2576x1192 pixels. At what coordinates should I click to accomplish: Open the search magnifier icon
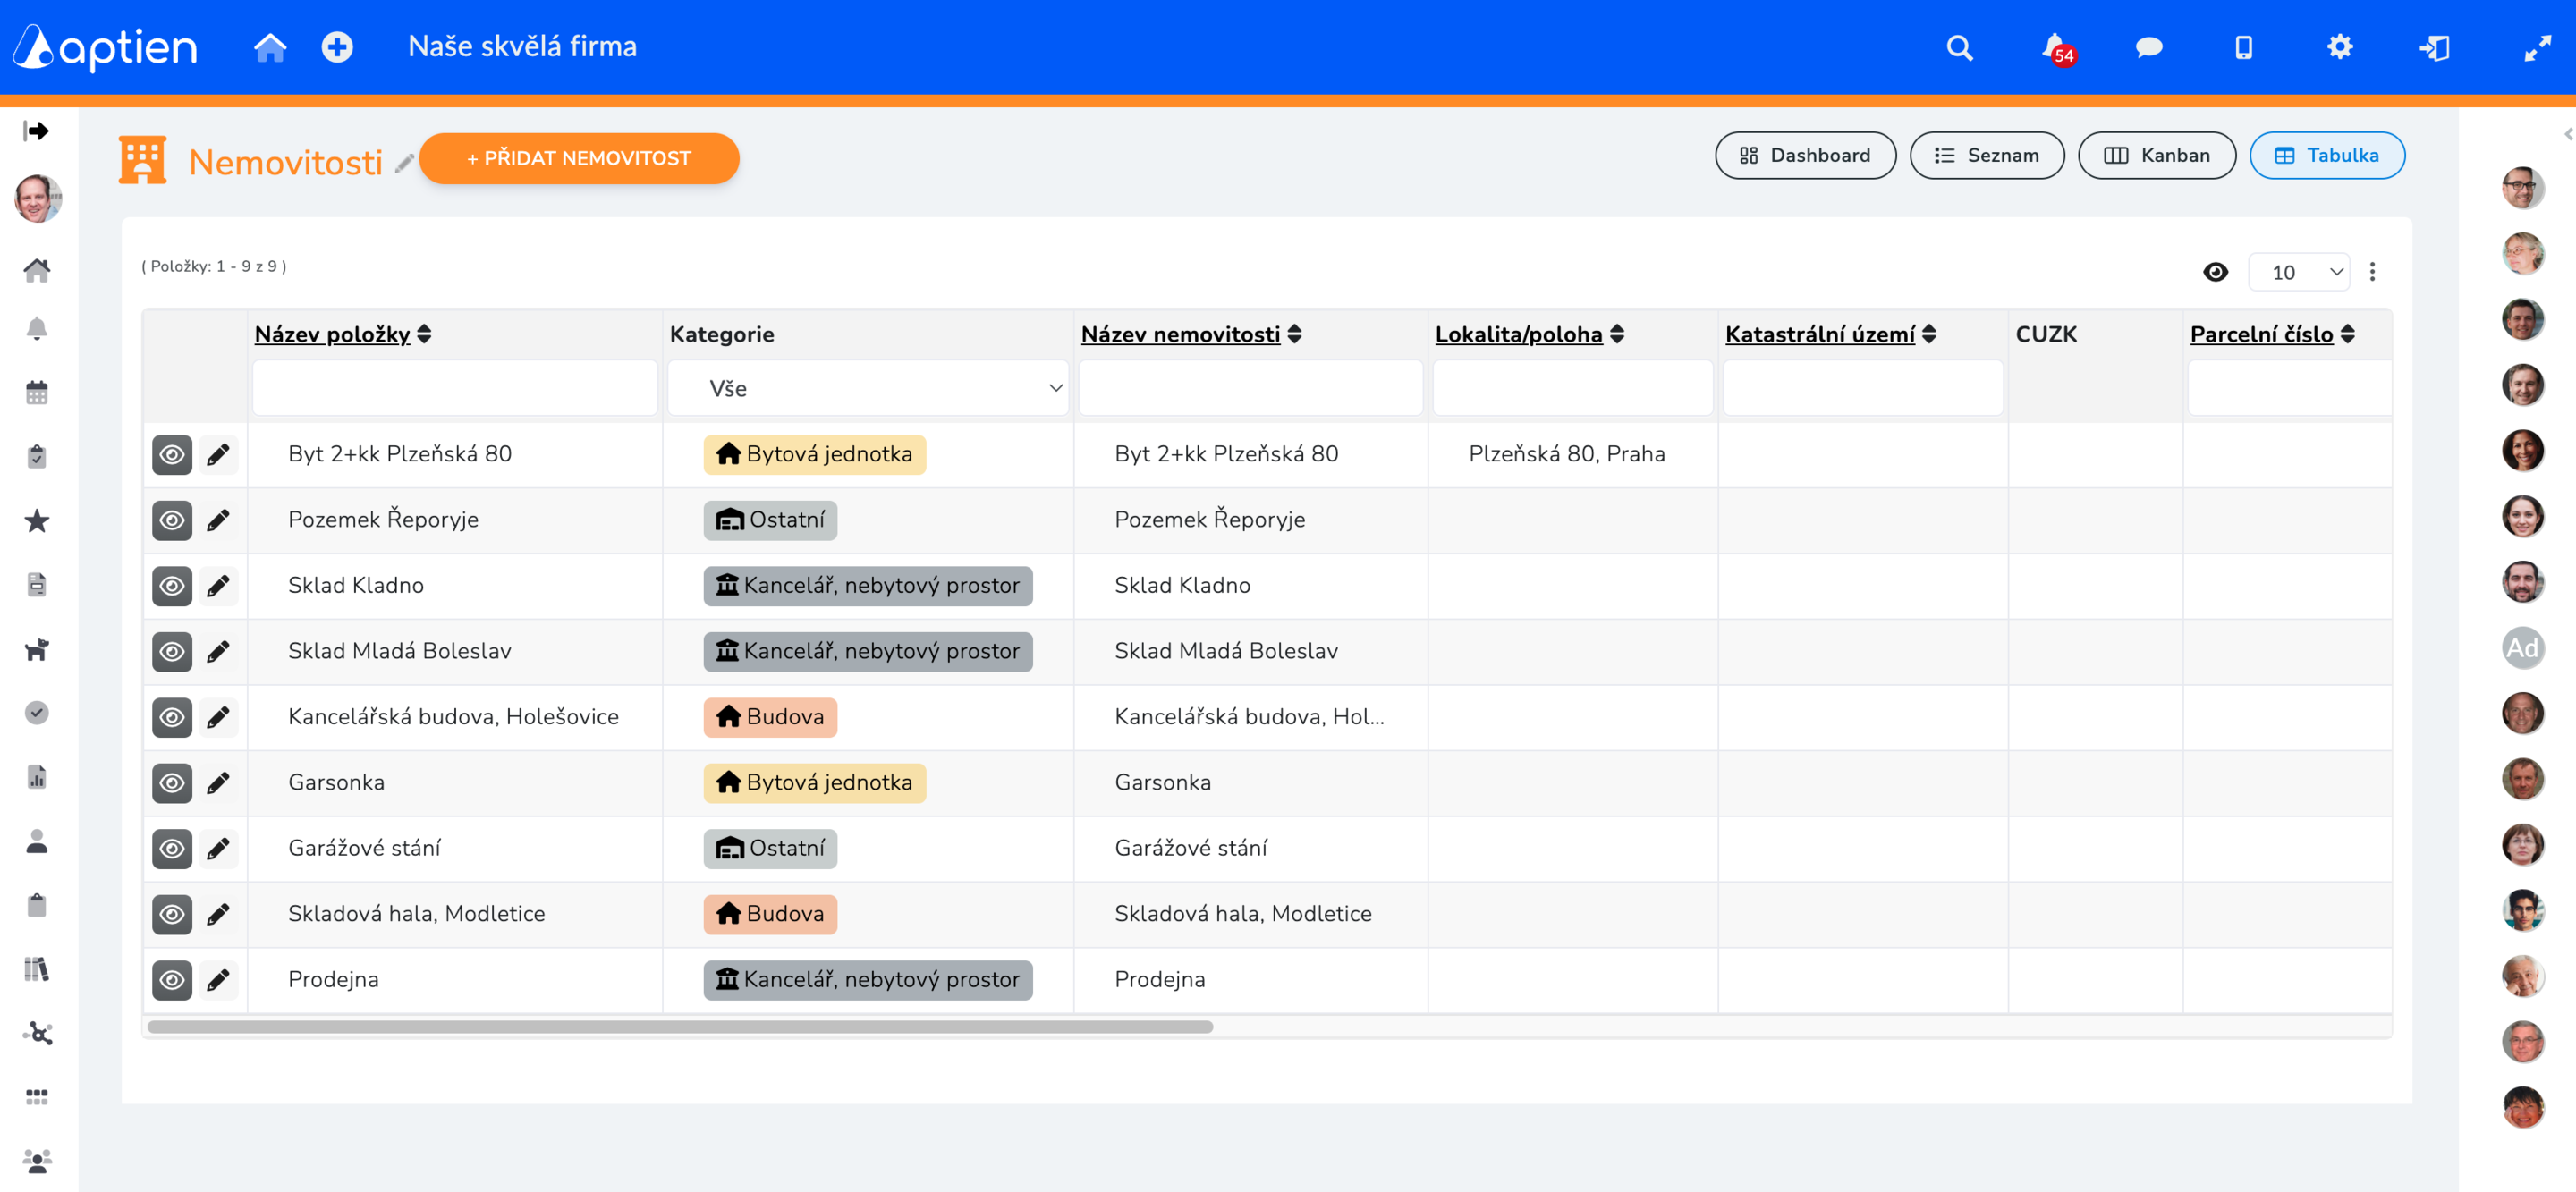[1959, 47]
